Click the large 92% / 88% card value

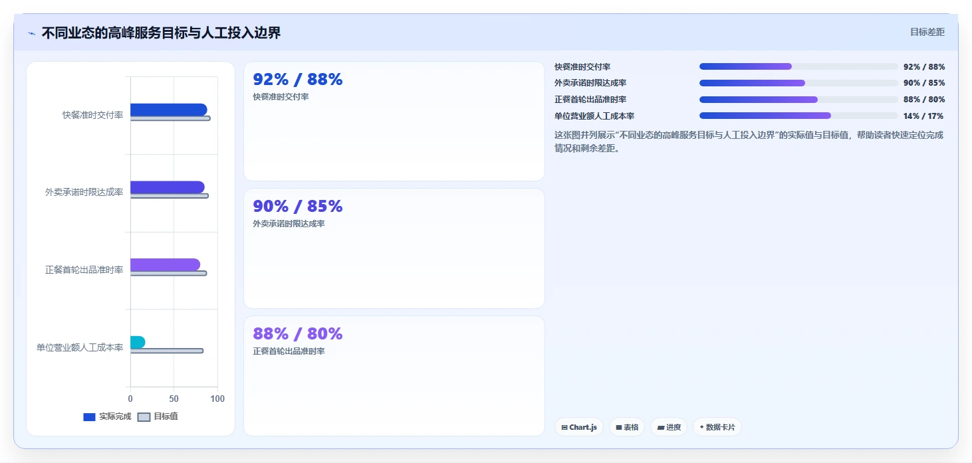pos(298,80)
